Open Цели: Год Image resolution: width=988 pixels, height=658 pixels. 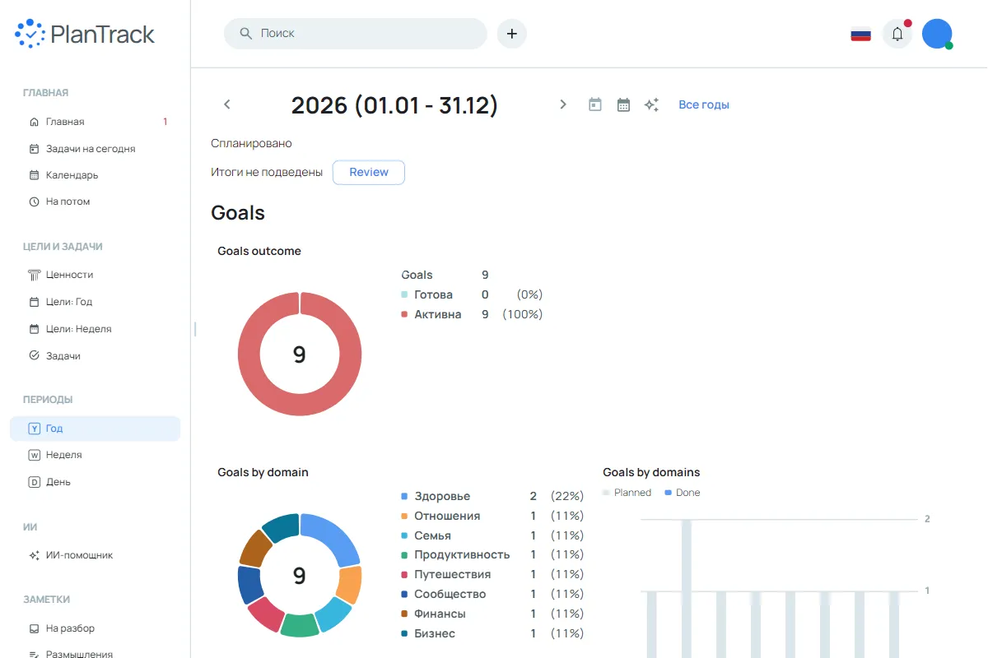pyautogui.click(x=95, y=302)
